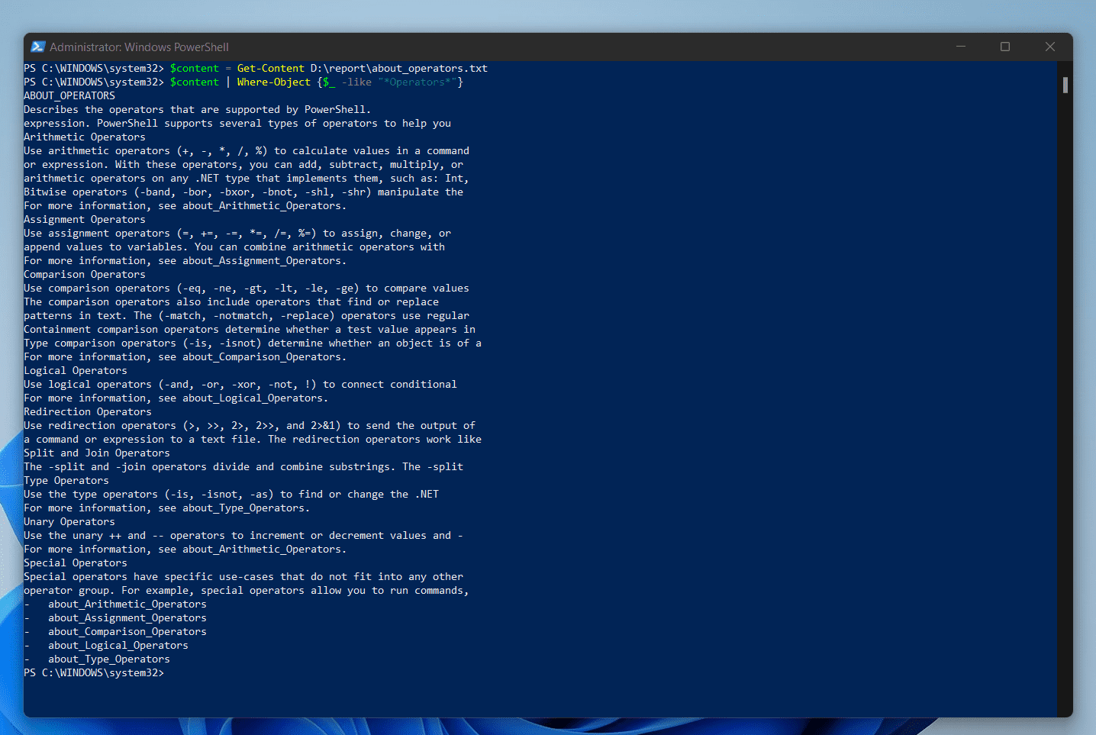Screen dimensions: 1096x735
Task: Click the 'Logical Operators' heading line
Action: pyautogui.click(x=76, y=371)
